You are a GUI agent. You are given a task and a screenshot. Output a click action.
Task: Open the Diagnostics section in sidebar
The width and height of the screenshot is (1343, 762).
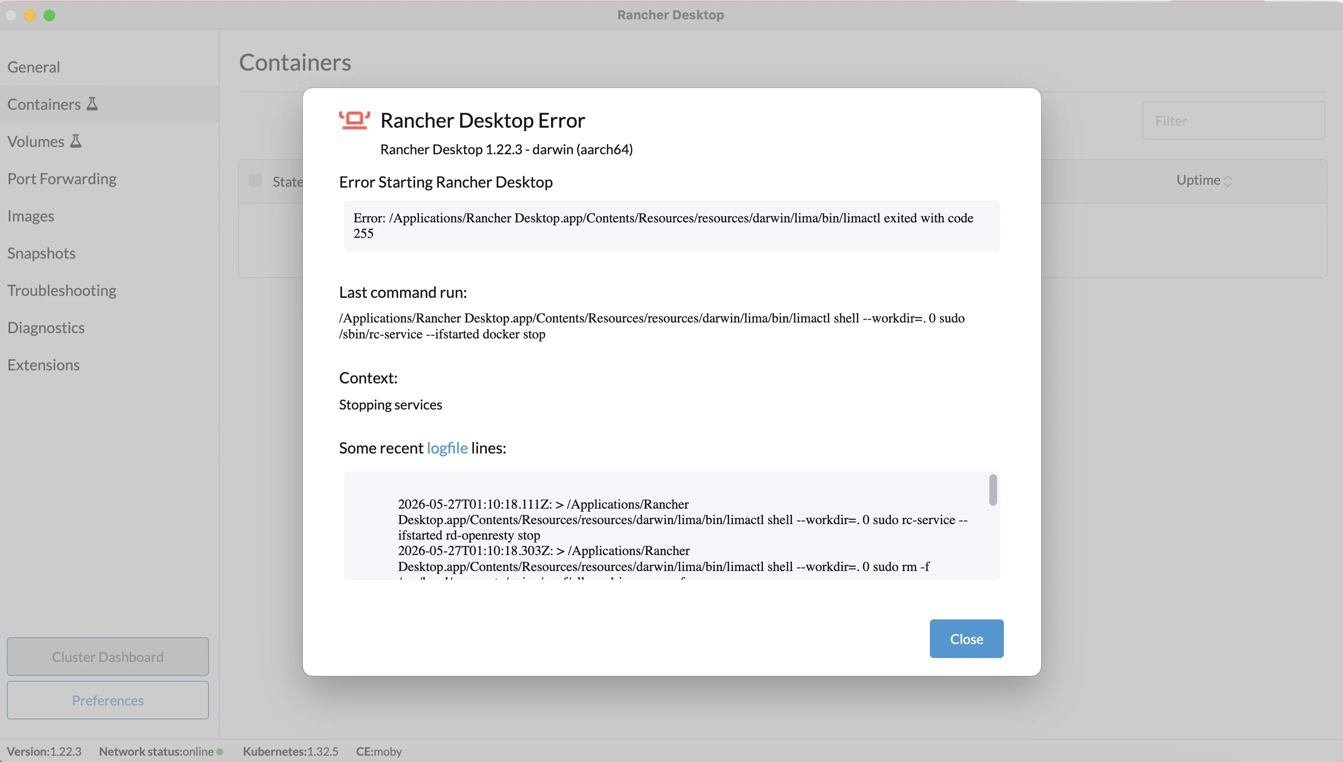click(x=109, y=327)
